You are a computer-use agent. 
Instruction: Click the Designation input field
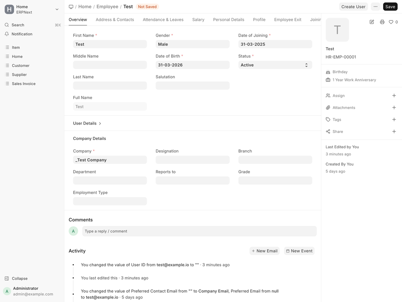pyautogui.click(x=192, y=160)
